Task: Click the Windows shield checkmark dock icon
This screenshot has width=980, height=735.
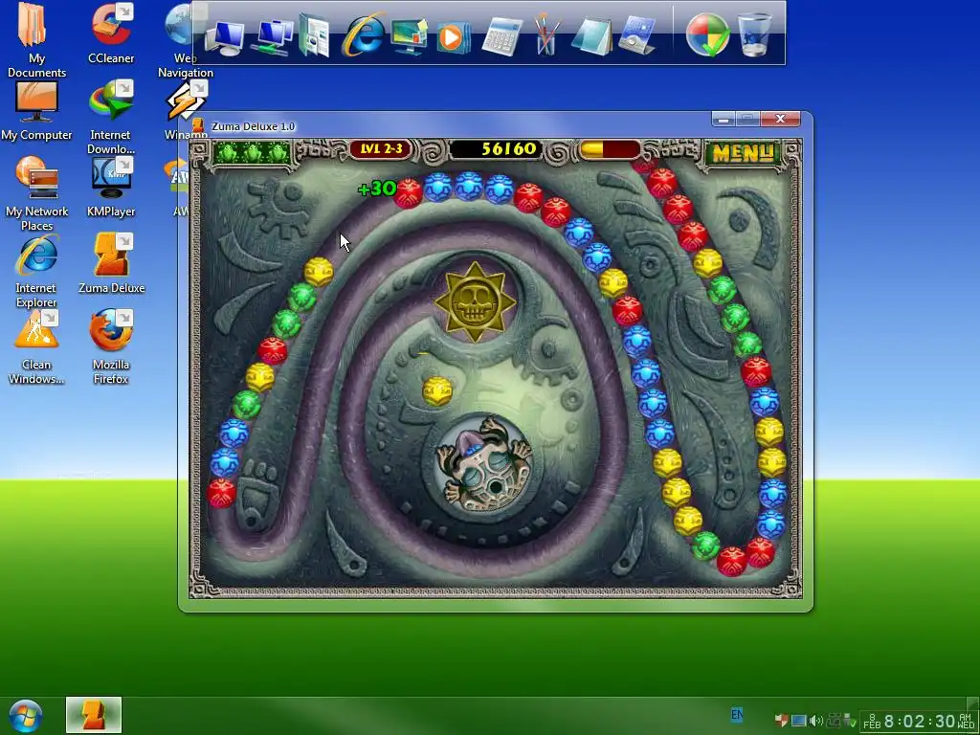Action: (707, 35)
